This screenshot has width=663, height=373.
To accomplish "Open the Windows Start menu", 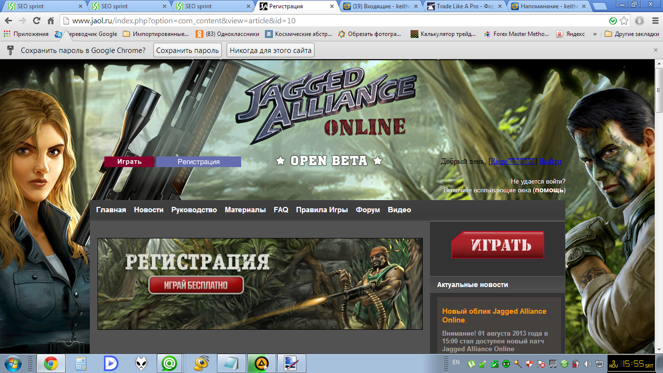I will click(x=13, y=363).
